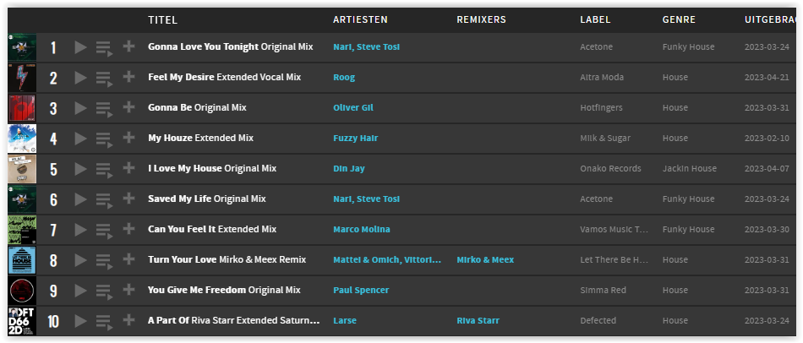Open Mirko & Meex remixer link
803x343 pixels.
pos(485,259)
